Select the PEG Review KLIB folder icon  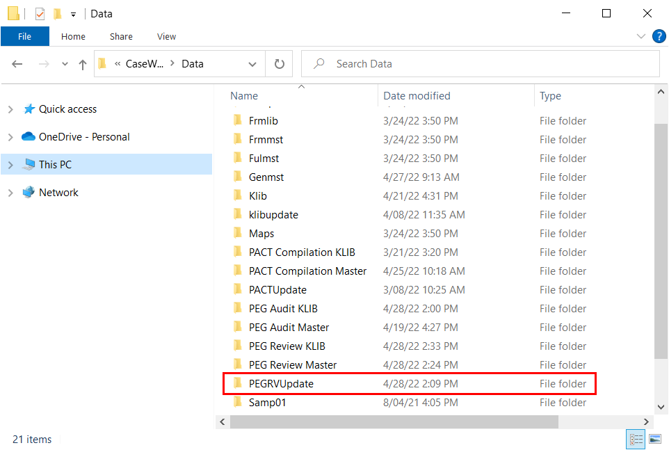pyautogui.click(x=238, y=346)
